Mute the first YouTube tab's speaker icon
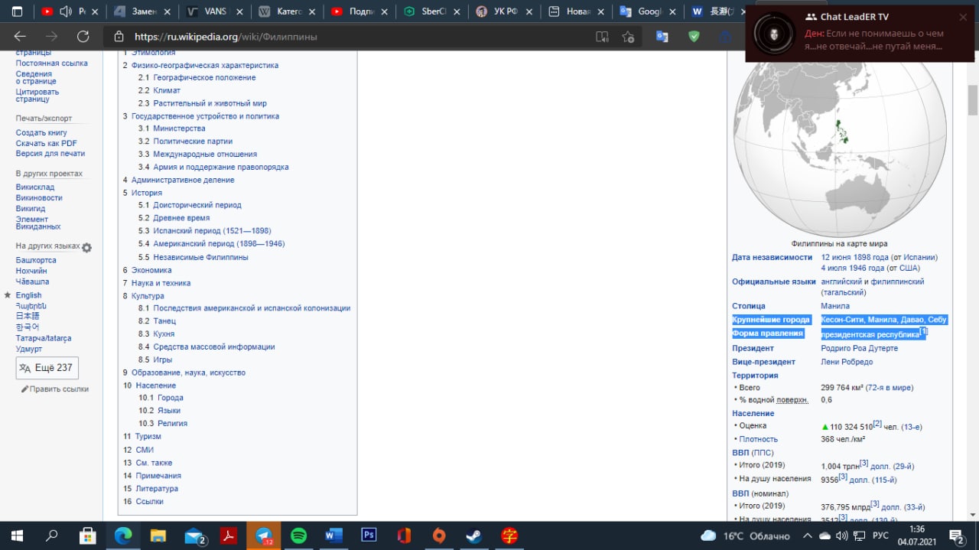This screenshot has height=550, width=979. [65, 11]
